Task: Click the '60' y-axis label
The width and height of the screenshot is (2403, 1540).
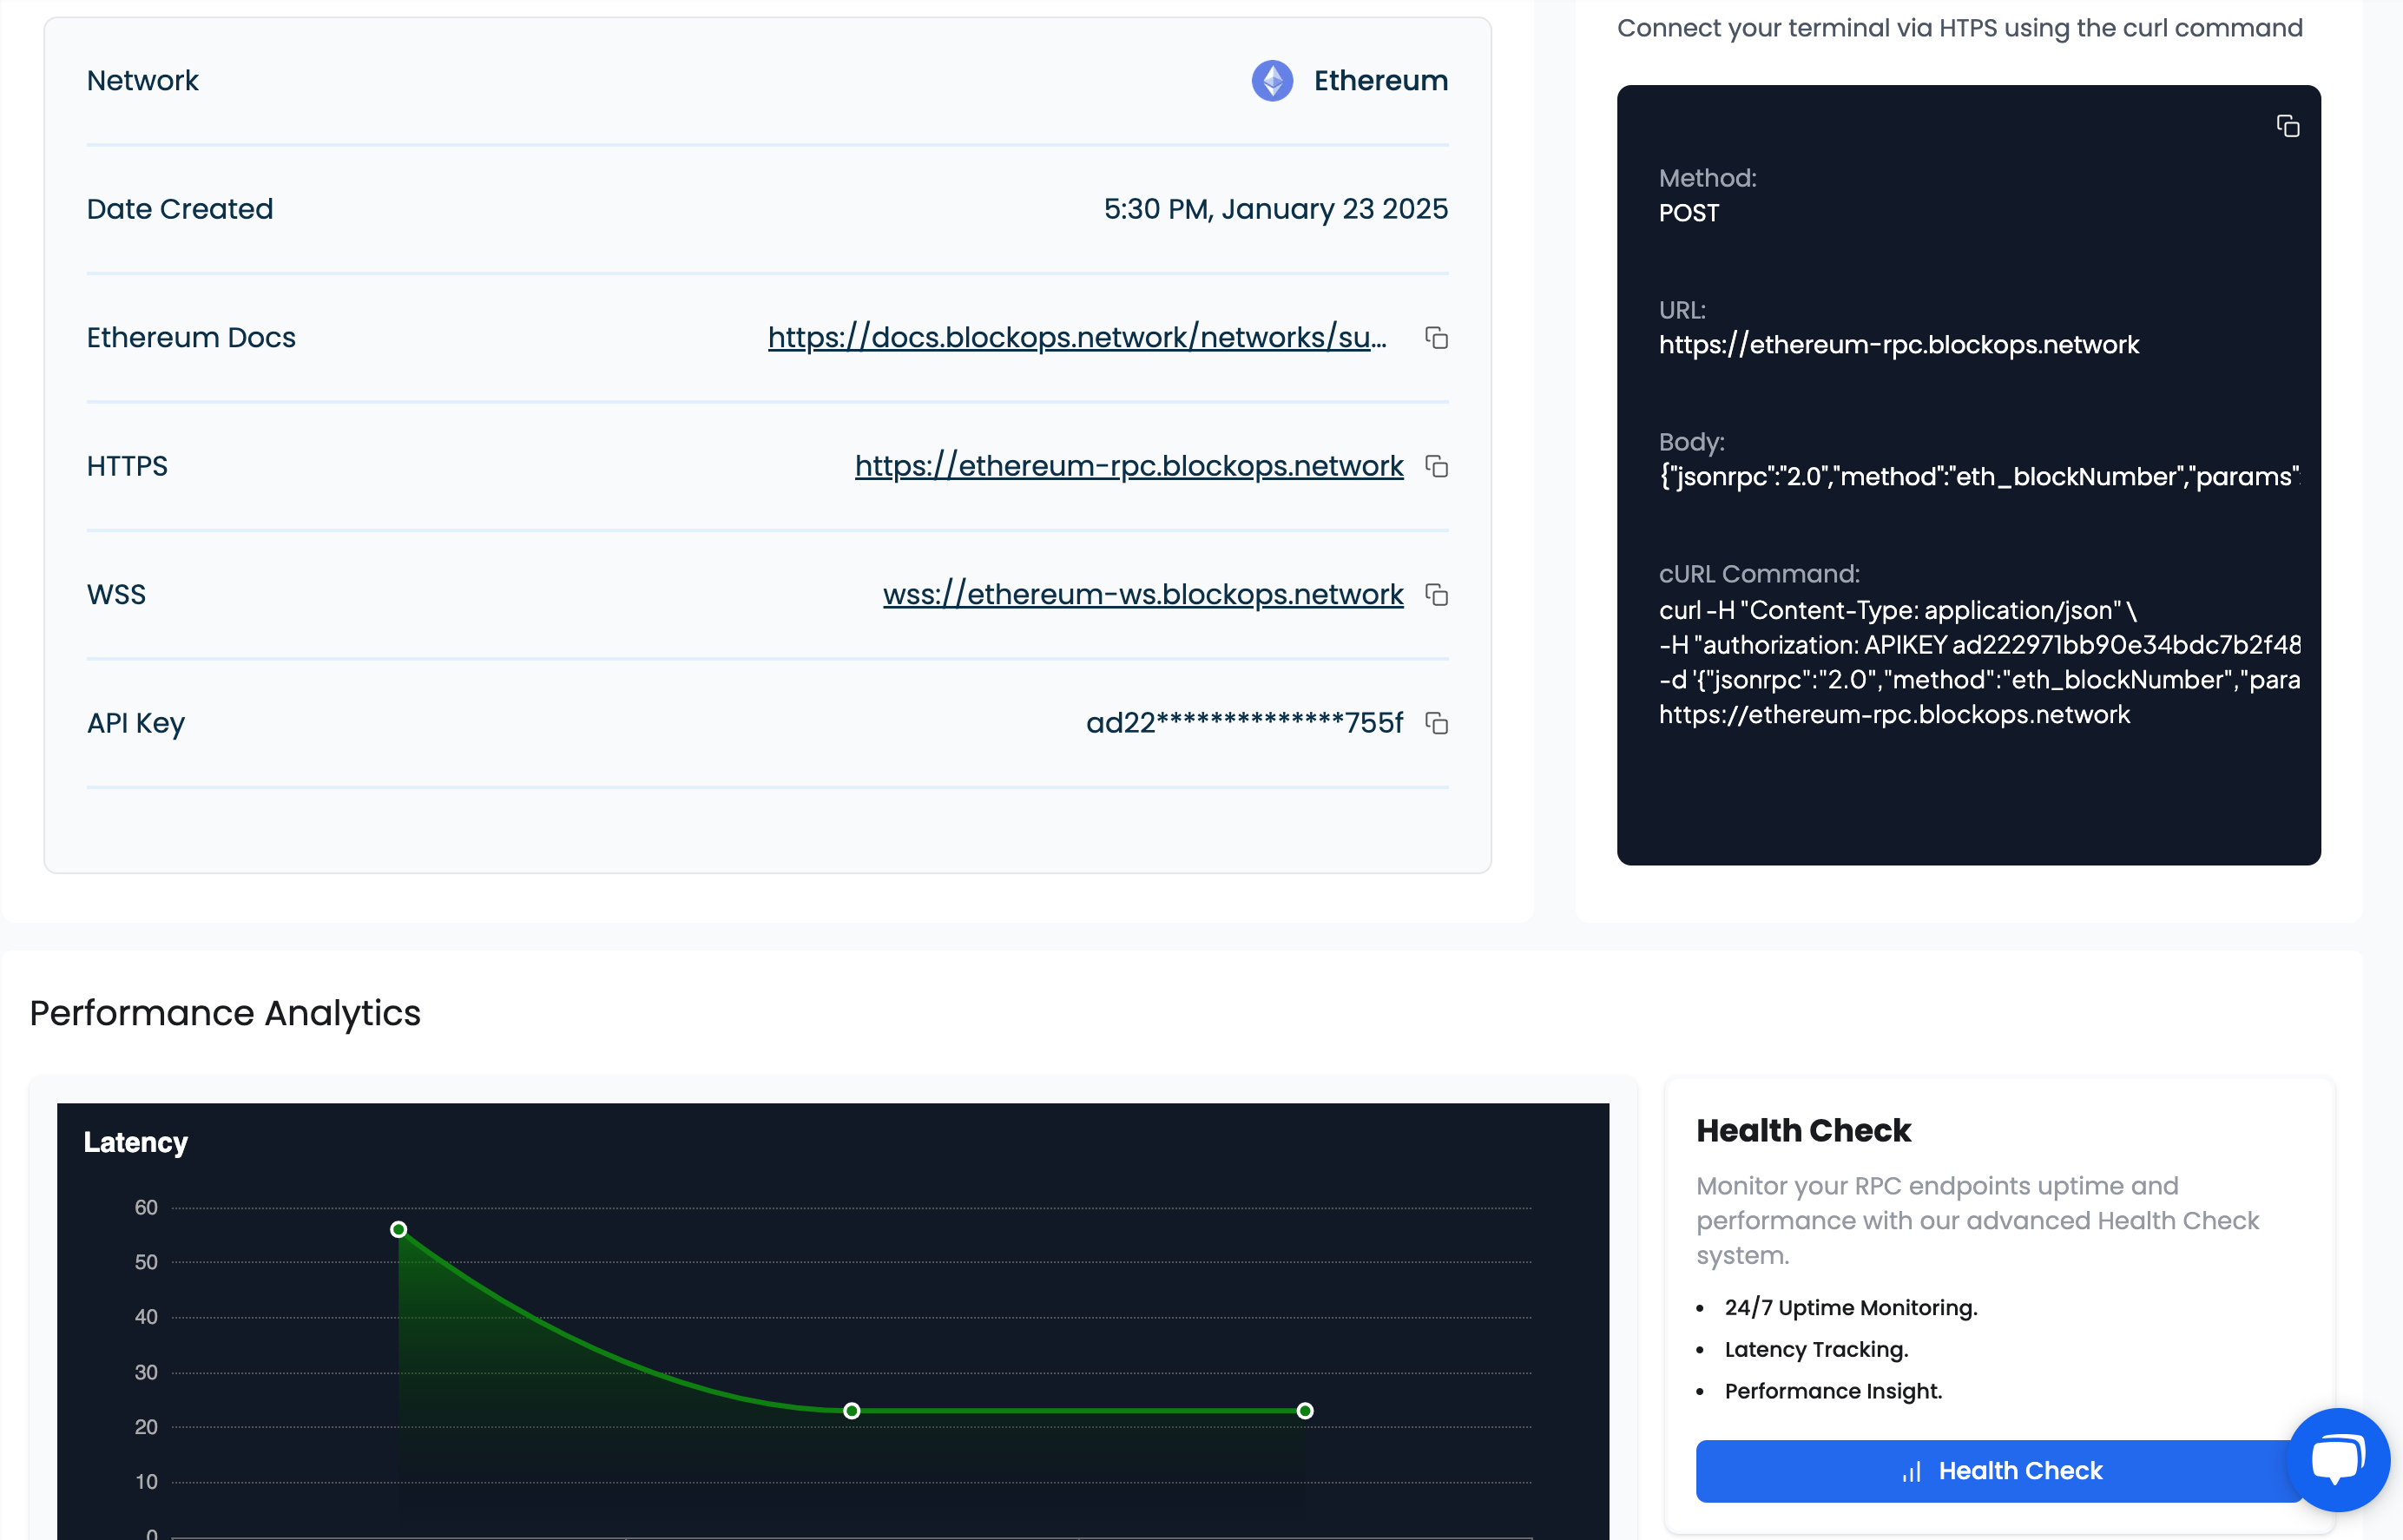Action: point(146,1208)
